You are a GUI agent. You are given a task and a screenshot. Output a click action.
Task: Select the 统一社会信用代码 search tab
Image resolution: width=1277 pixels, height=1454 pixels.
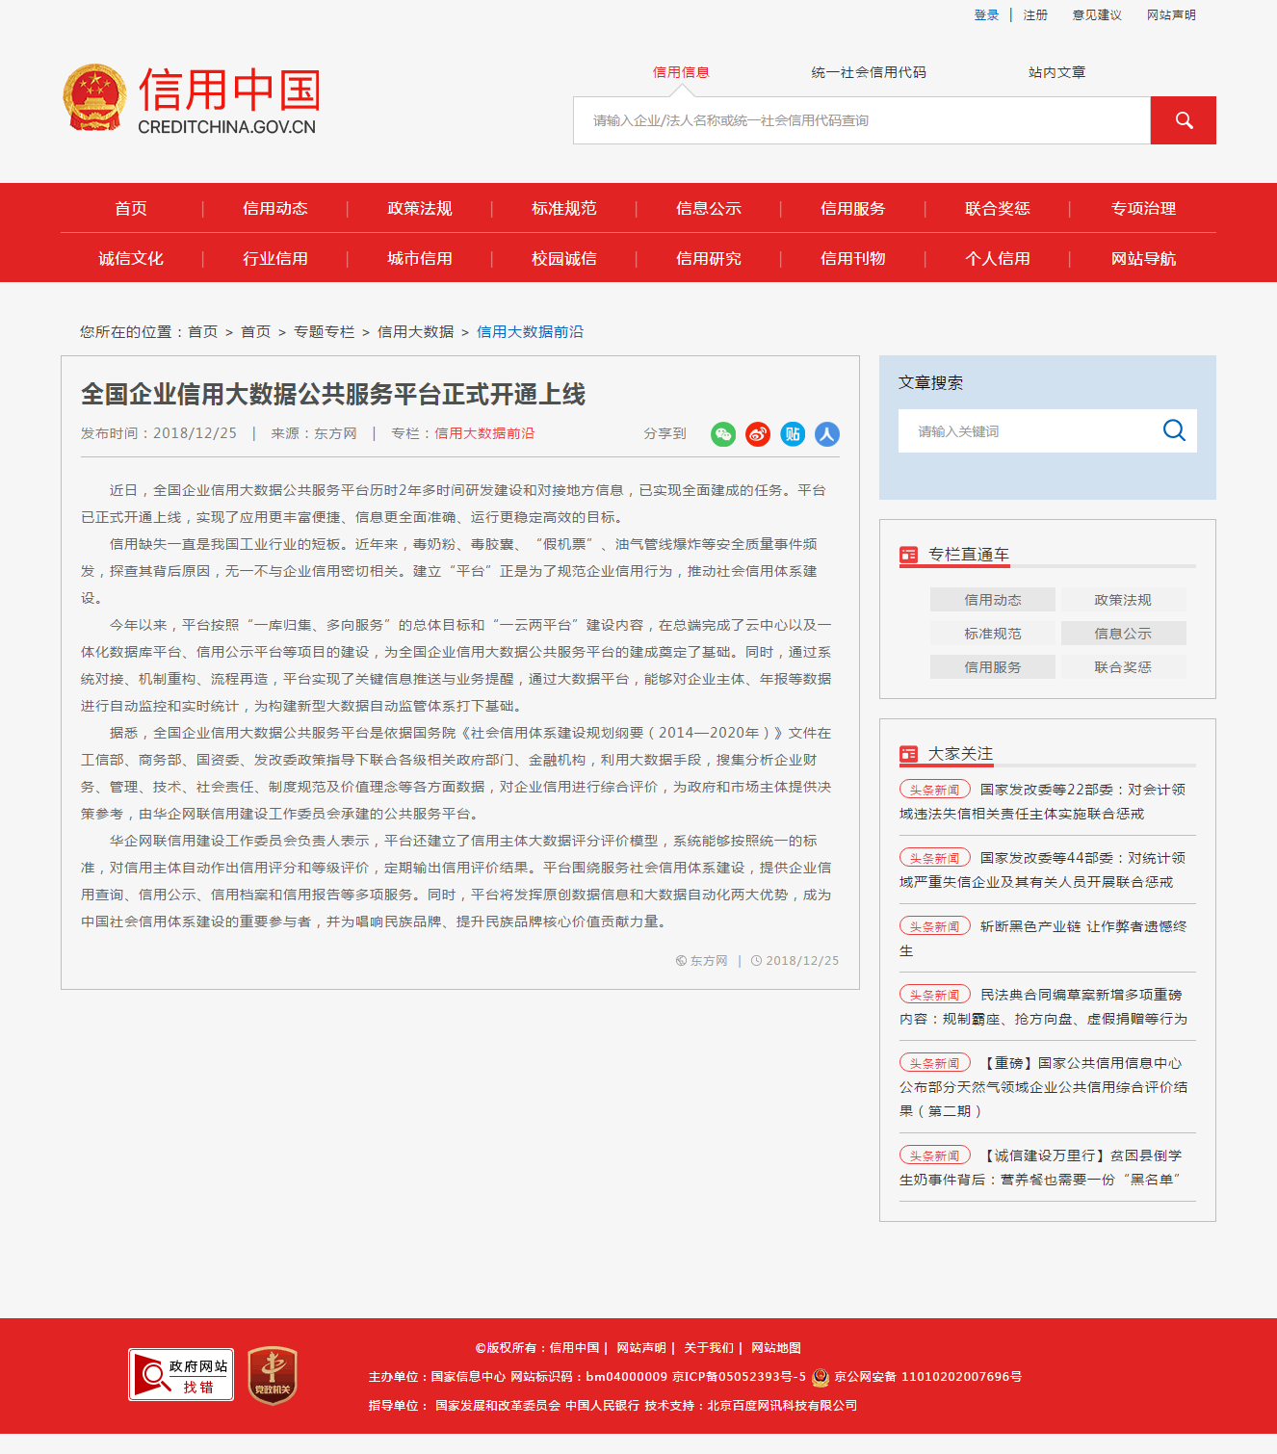click(x=869, y=72)
